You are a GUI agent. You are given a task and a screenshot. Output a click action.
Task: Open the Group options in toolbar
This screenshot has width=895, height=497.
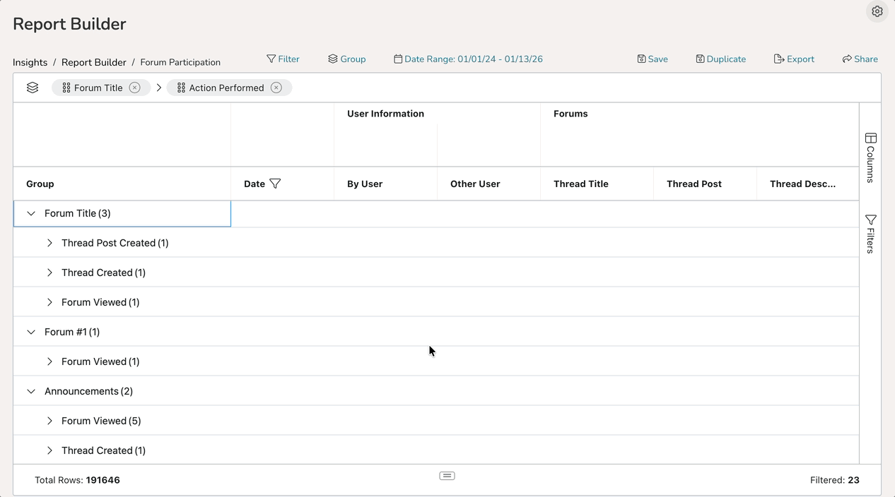tap(346, 59)
